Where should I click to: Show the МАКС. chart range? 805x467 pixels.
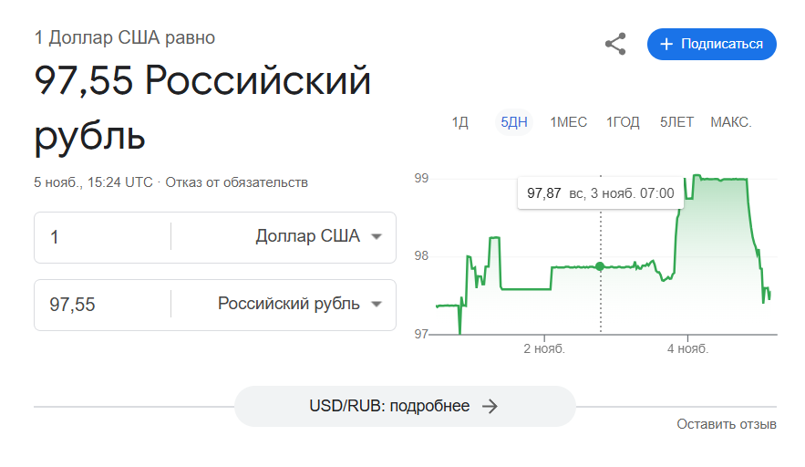click(730, 122)
